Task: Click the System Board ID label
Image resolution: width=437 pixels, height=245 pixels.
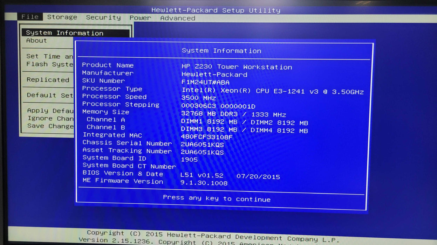Action: coord(115,158)
